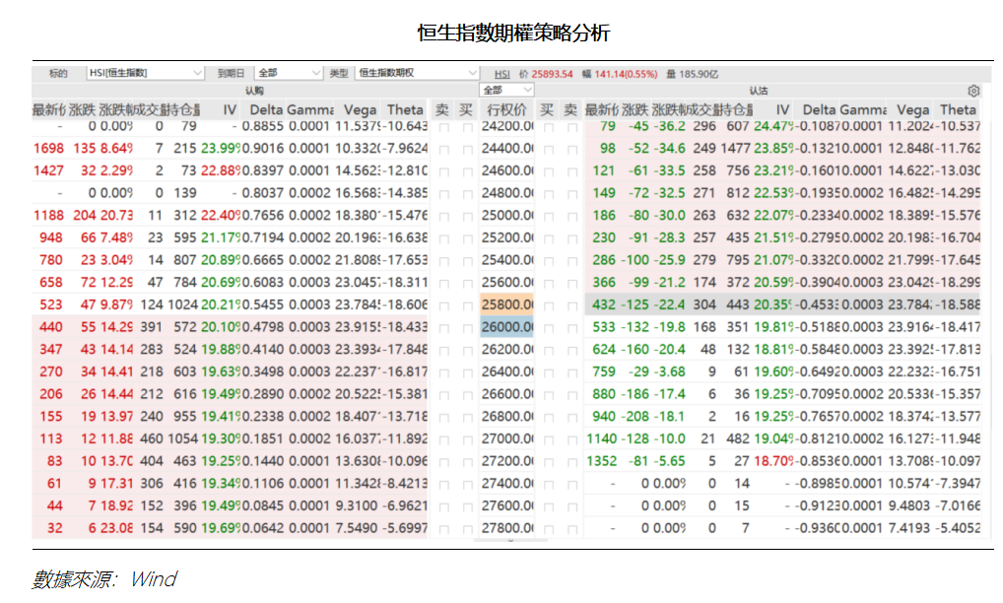Select strike price 24200.00 cell

506,126
